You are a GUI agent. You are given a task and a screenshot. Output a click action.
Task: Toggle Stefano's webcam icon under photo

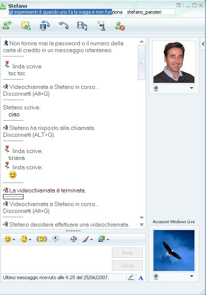pyautogui.click(x=156, y=88)
